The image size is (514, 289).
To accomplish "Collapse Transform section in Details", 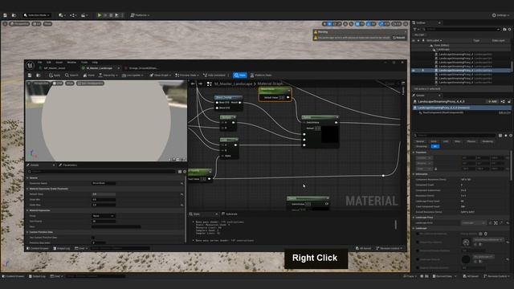I will 414,153.
